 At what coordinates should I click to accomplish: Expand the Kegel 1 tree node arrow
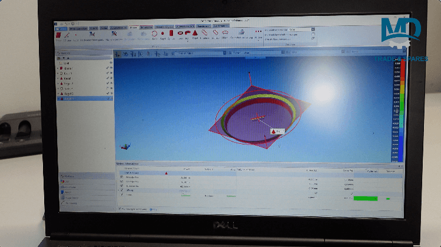point(58,78)
